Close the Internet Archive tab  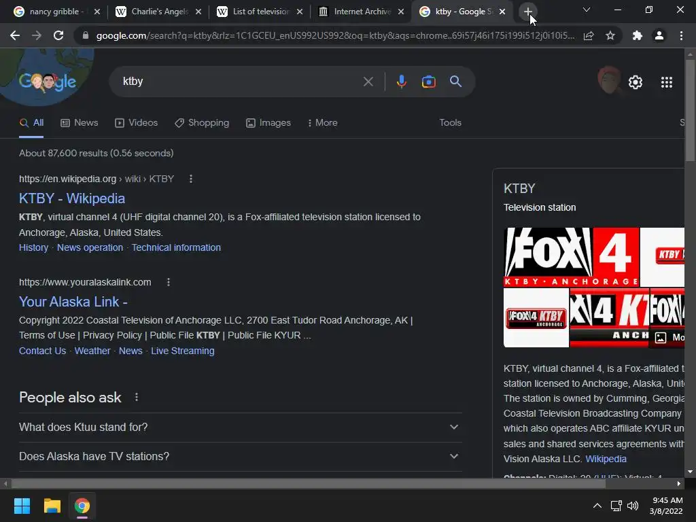pos(401,12)
